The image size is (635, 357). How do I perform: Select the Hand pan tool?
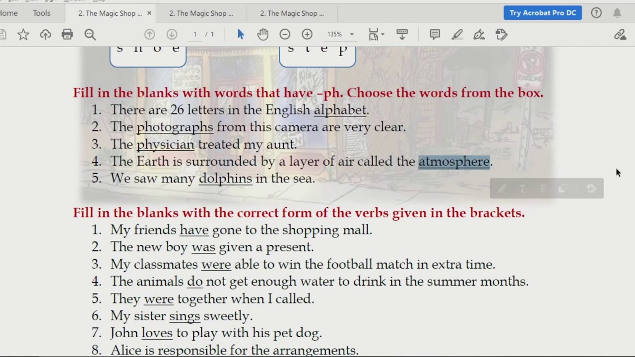point(262,34)
